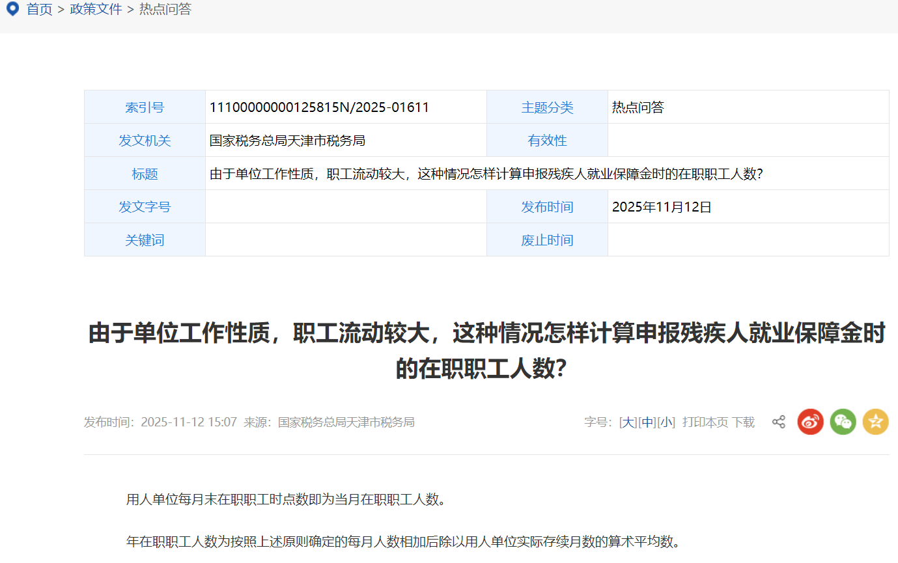Click the 来源 source text below the headline
The height and width of the screenshot is (563, 898).
[x=329, y=422]
